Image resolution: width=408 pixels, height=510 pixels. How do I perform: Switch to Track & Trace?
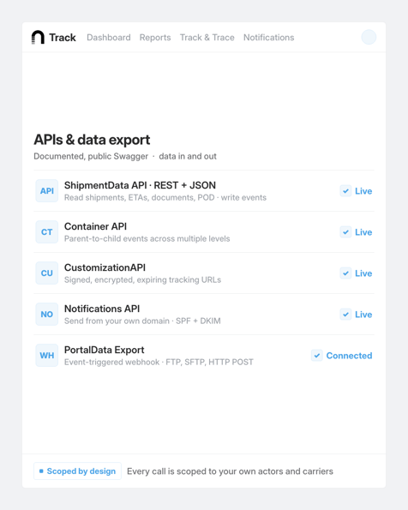[207, 38]
